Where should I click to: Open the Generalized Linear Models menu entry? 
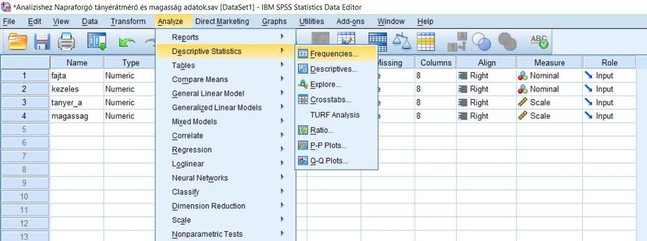point(226,107)
